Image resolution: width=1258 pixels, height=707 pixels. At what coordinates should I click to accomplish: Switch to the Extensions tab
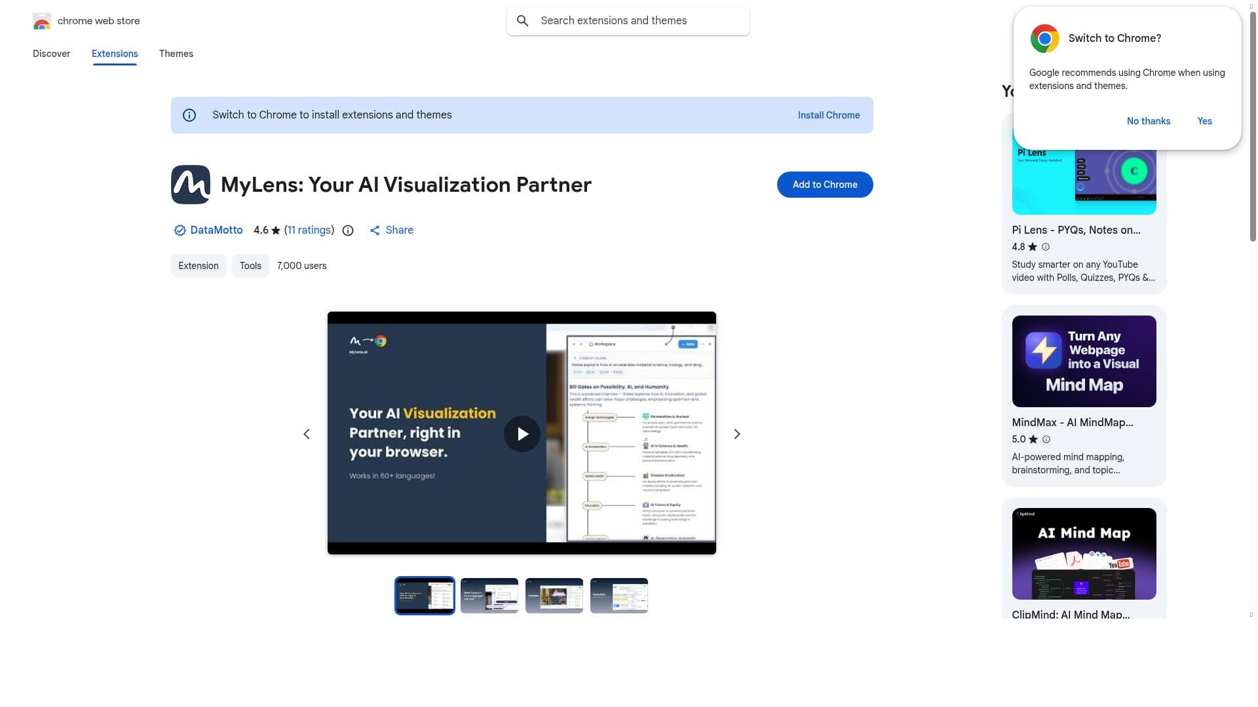point(115,54)
